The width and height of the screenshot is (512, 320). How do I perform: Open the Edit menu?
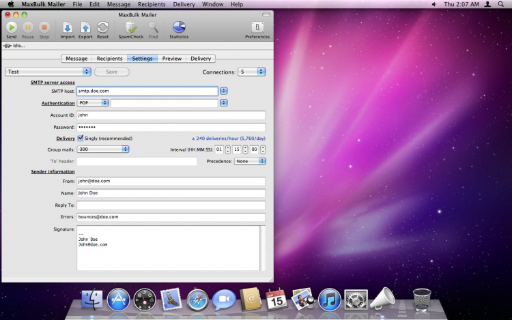point(94,4)
